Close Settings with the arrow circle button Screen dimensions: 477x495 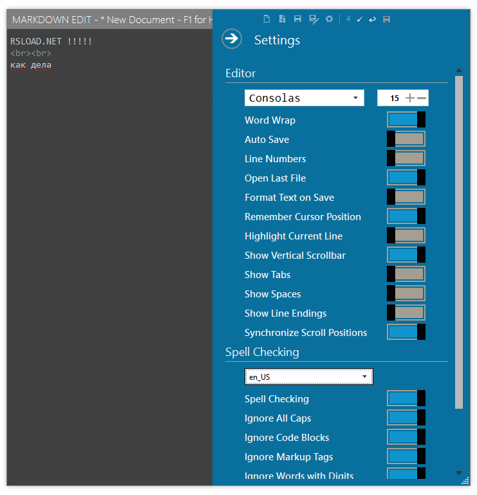point(232,39)
